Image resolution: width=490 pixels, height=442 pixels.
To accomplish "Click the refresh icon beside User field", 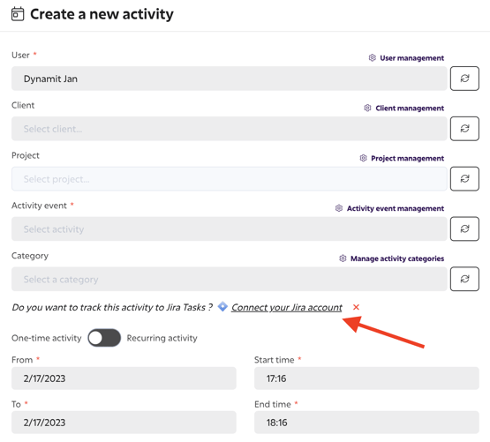I will click(x=464, y=79).
